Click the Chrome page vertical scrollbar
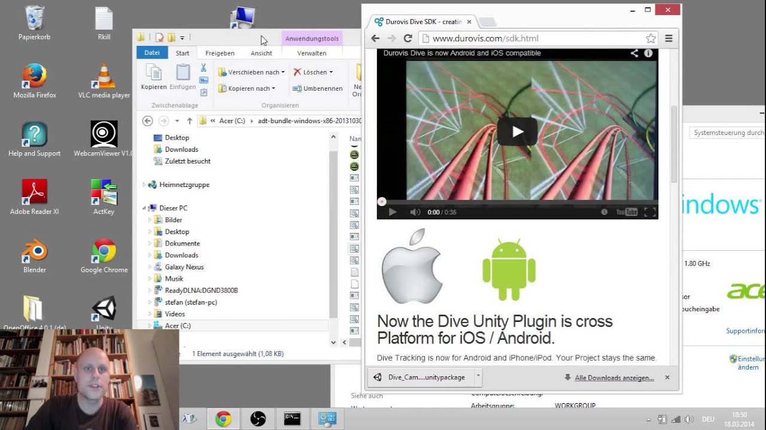The height and width of the screenshot is (430, 766). [x=674, y=143]
